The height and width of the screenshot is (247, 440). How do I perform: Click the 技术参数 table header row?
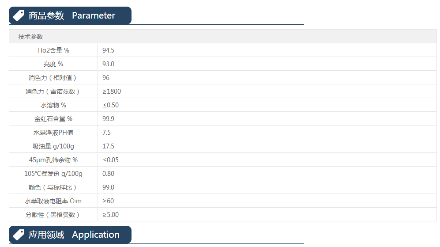30,37
